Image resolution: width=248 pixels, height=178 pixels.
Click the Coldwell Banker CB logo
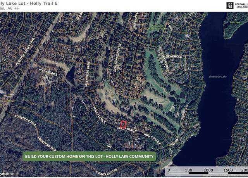(x=230, y=6)
